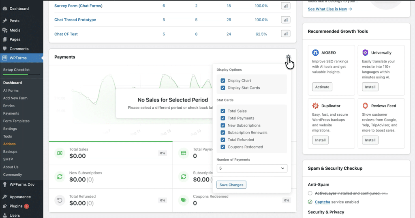The image size is (415, 218).
Task: Click the Universally logo icon
Action: click(365, 52)
